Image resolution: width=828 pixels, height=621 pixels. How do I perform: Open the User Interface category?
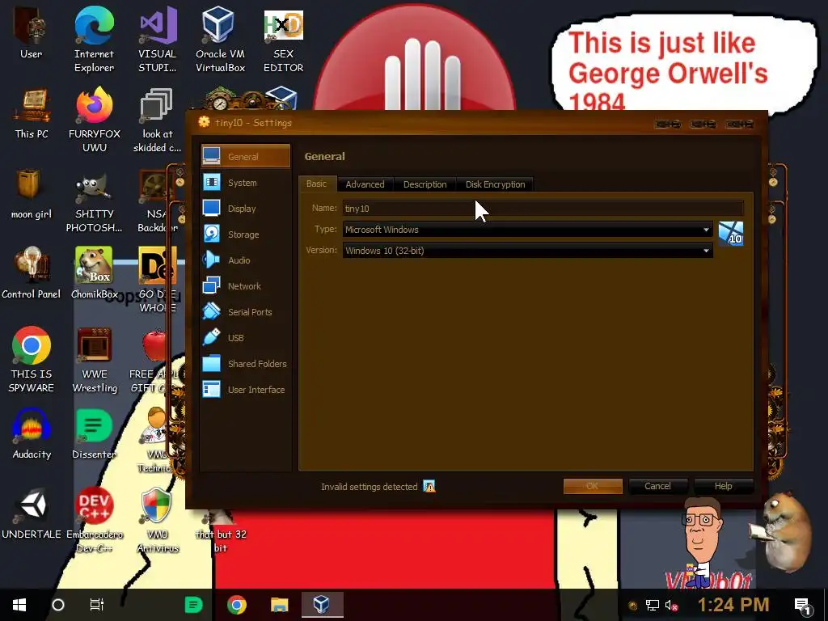[x=246, y=389]
